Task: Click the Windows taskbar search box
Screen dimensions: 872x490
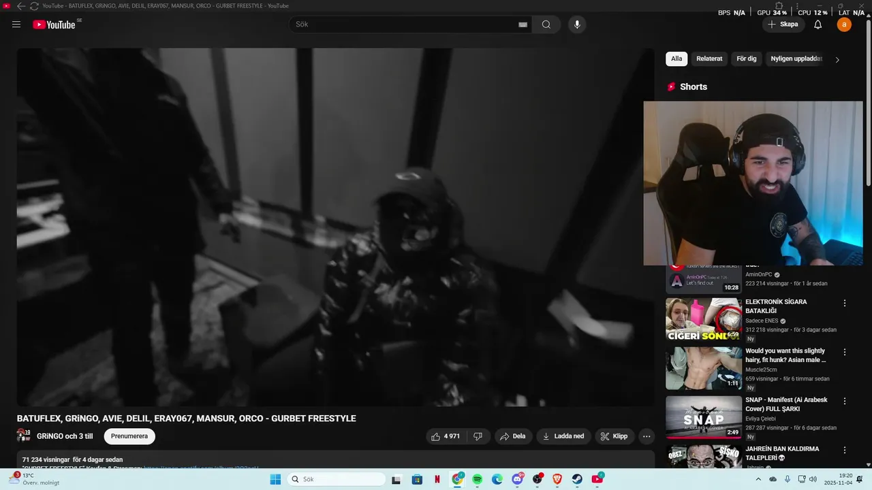Action: (x=336, y=479)
